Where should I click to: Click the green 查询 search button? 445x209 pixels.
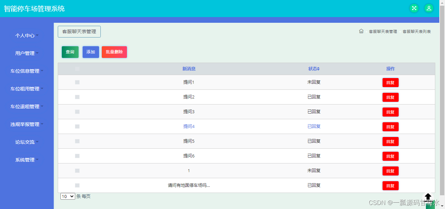click(70, 52)
